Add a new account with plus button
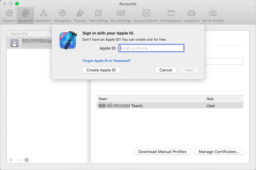Image resolution: width=256 pixels, height=170 pixels. click(x=11, y=160)
